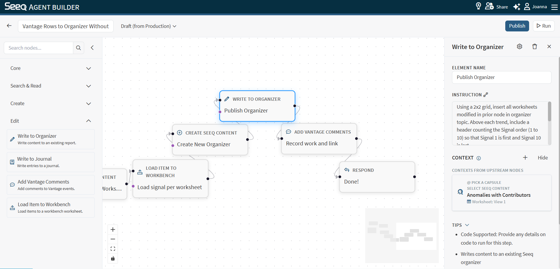560x269 pixels.
Task: Open settings gear for Write to Organizer
Action: (x=519, y=47)
